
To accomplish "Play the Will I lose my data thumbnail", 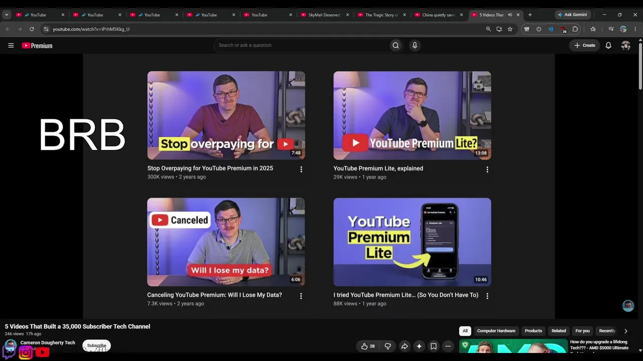I will 226,242.
